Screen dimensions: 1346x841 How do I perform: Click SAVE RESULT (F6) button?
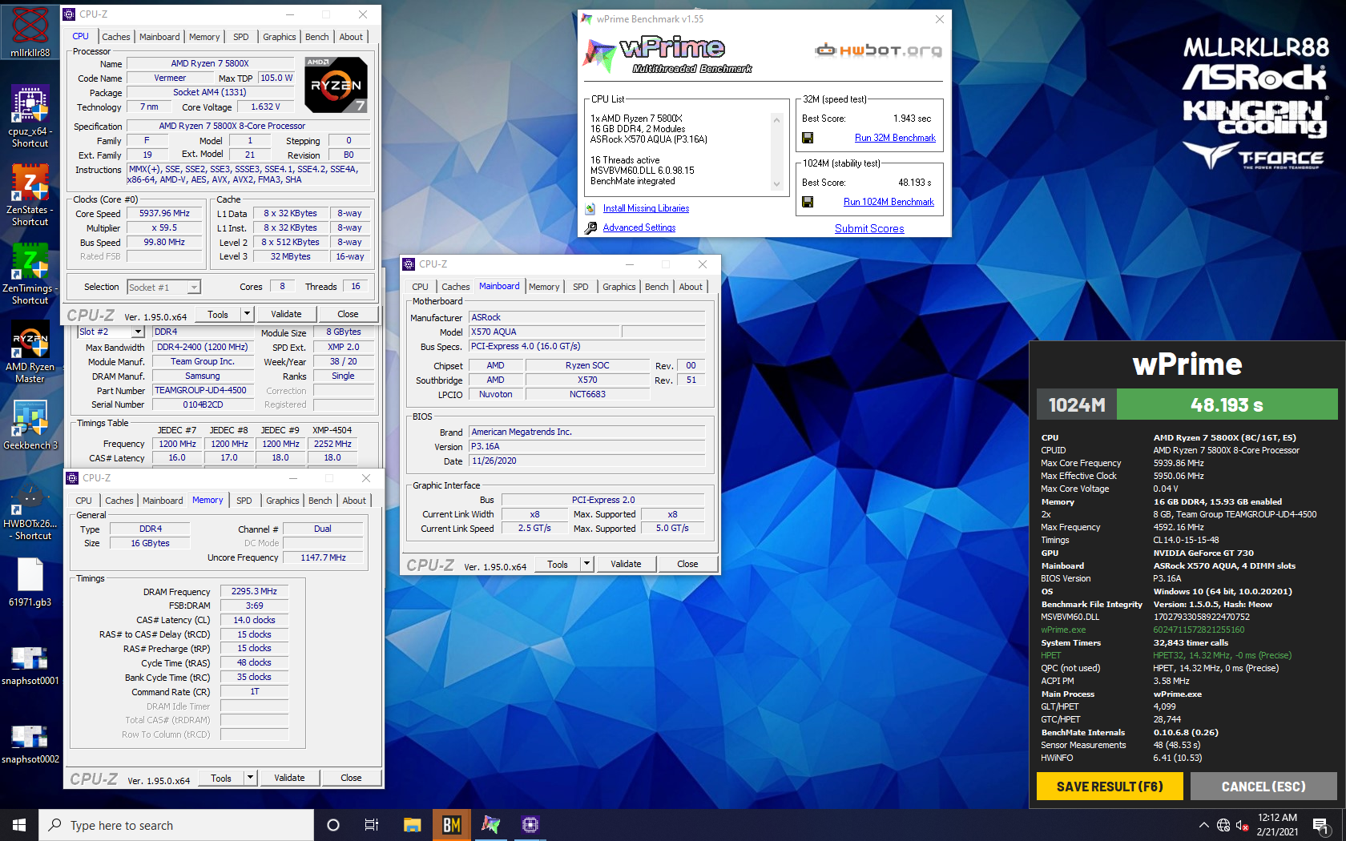coord(1110,787)
